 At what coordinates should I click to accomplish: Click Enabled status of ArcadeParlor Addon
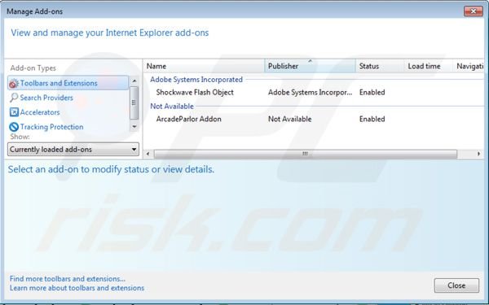(372, 120)
